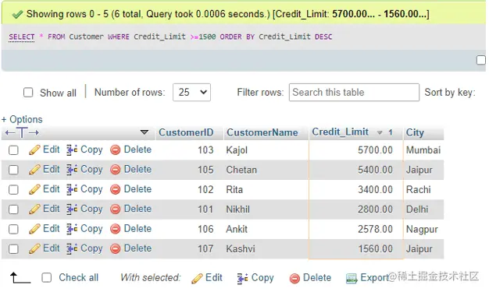
Task: Sort by CustomerID column header
Action: click(x=186, y=133)
